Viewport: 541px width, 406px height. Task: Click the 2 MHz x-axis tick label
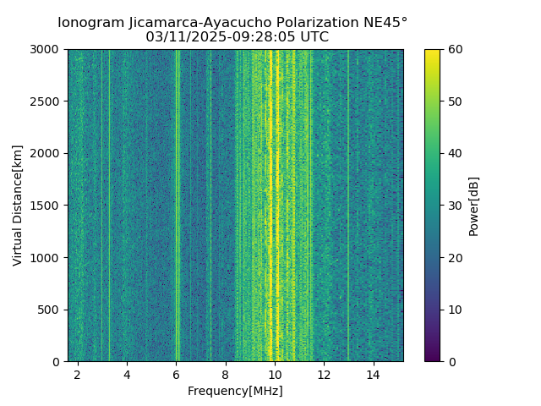pos(78,375)
